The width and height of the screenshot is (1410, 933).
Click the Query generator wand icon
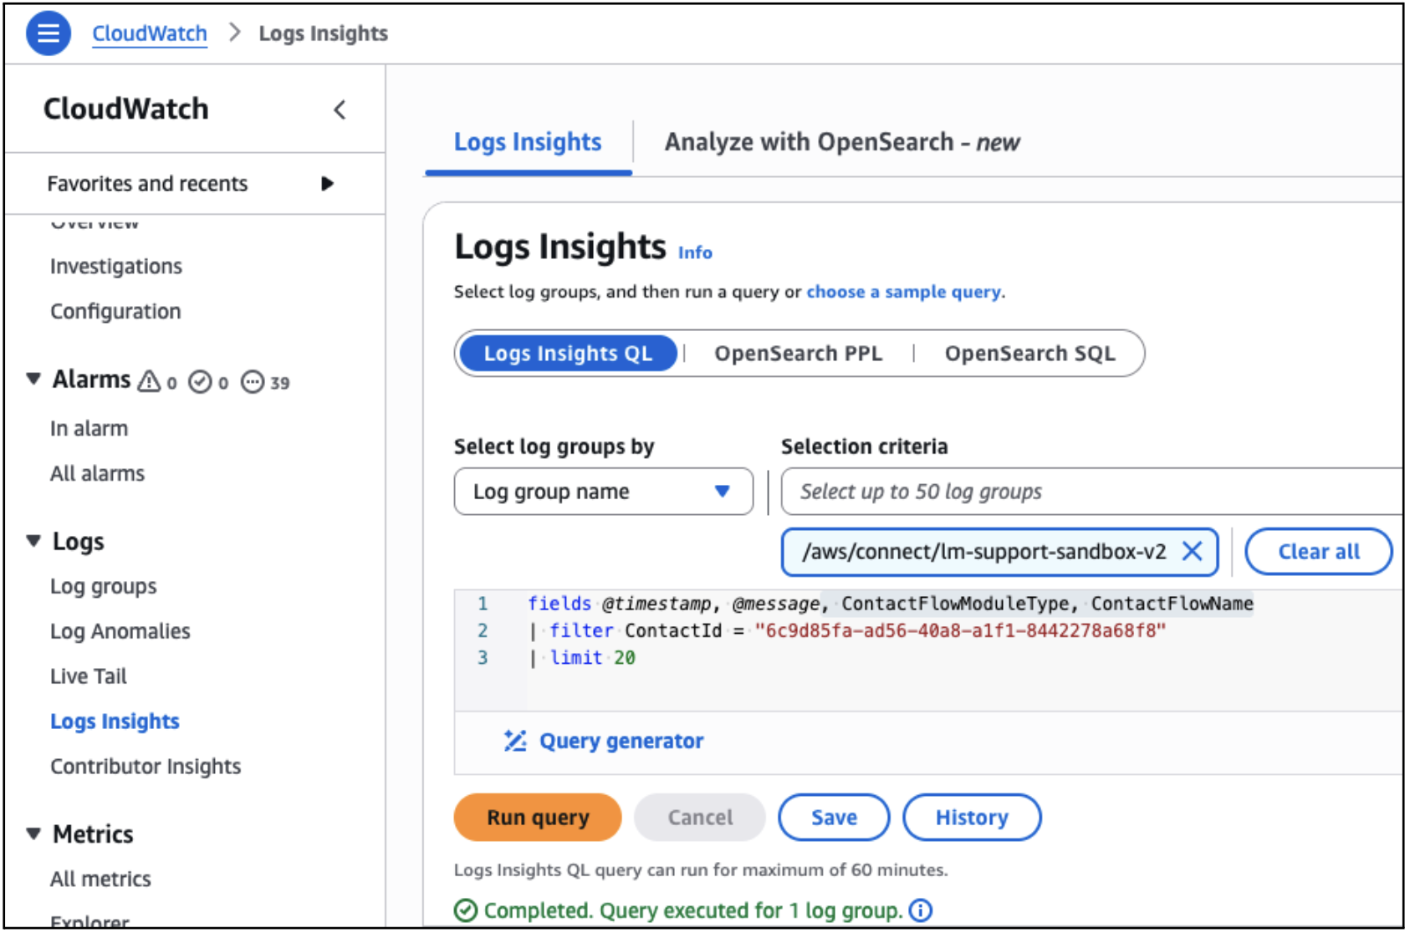(515, 741)
